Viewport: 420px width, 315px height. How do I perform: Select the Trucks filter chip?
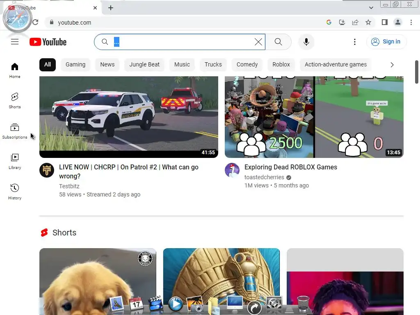click(213, 64)
